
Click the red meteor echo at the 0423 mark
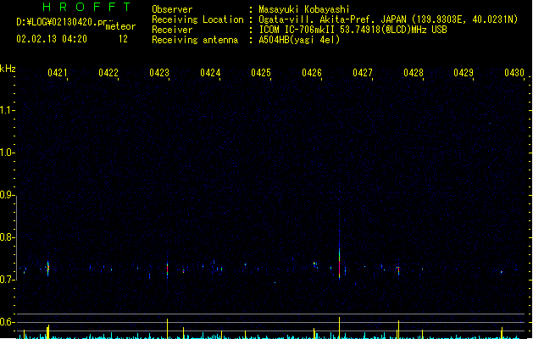pos(167,269)
